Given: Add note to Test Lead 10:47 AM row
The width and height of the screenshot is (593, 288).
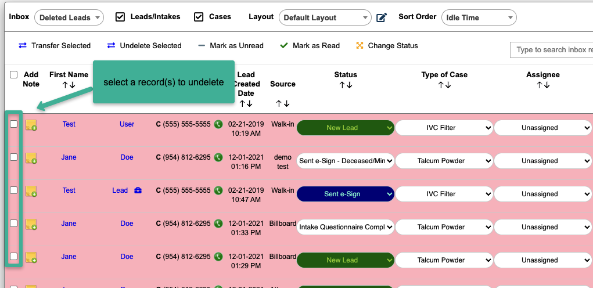Looking at the screenshot, I should [31, 191].
